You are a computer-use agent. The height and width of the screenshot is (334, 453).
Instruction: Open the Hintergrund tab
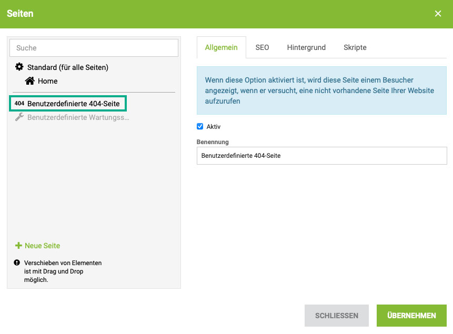point(306,47)
